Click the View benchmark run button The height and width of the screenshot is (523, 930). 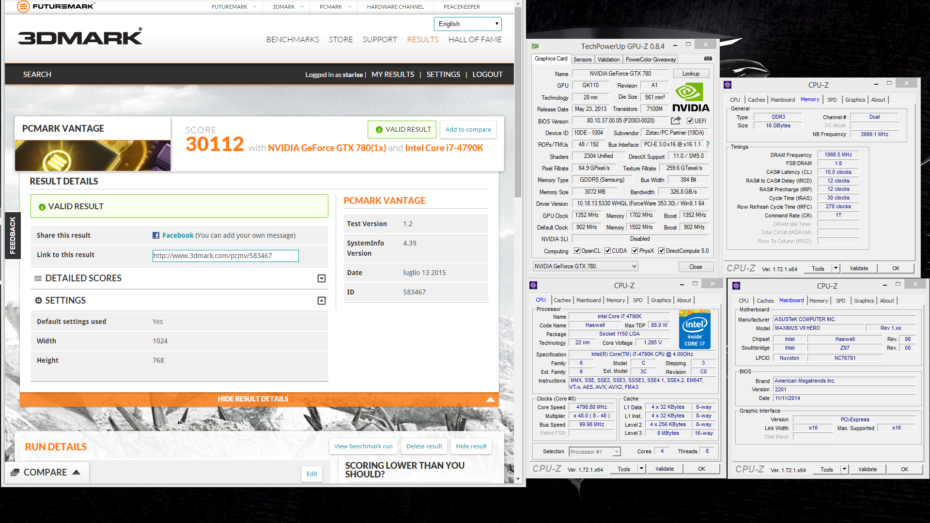[363, 446]
